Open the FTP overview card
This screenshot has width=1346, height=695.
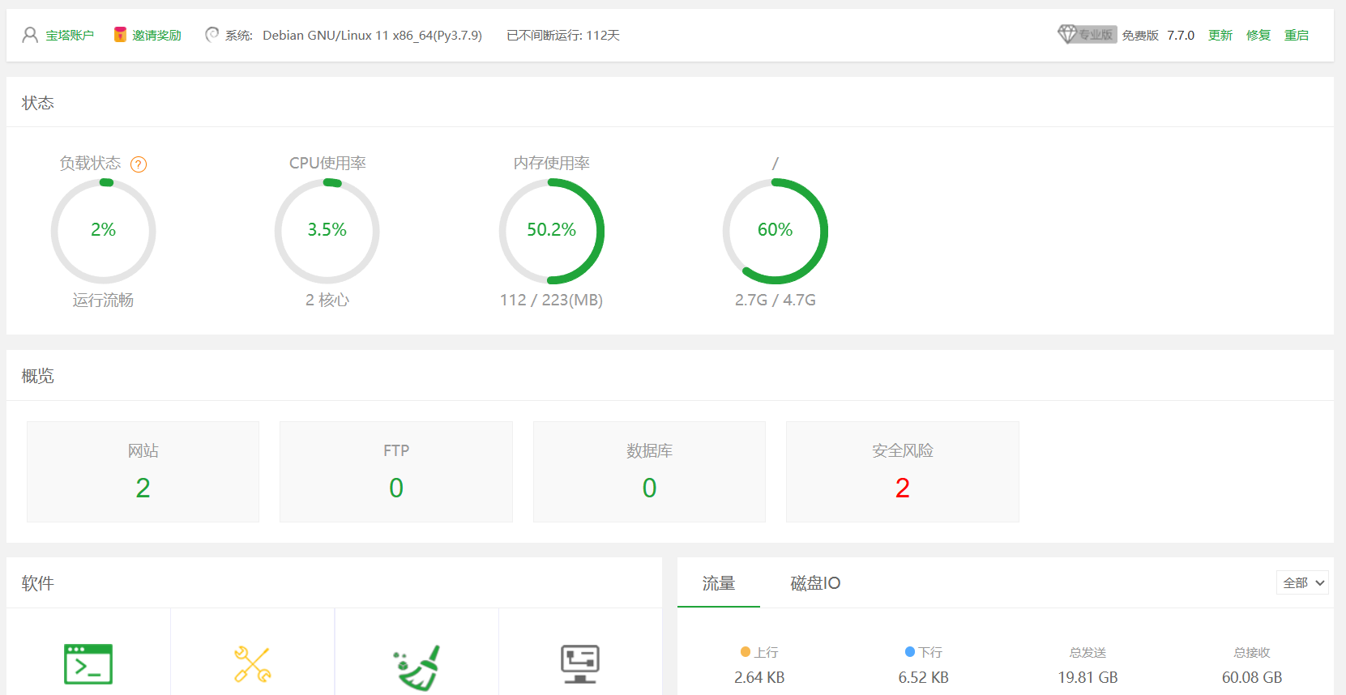(396, 471)
